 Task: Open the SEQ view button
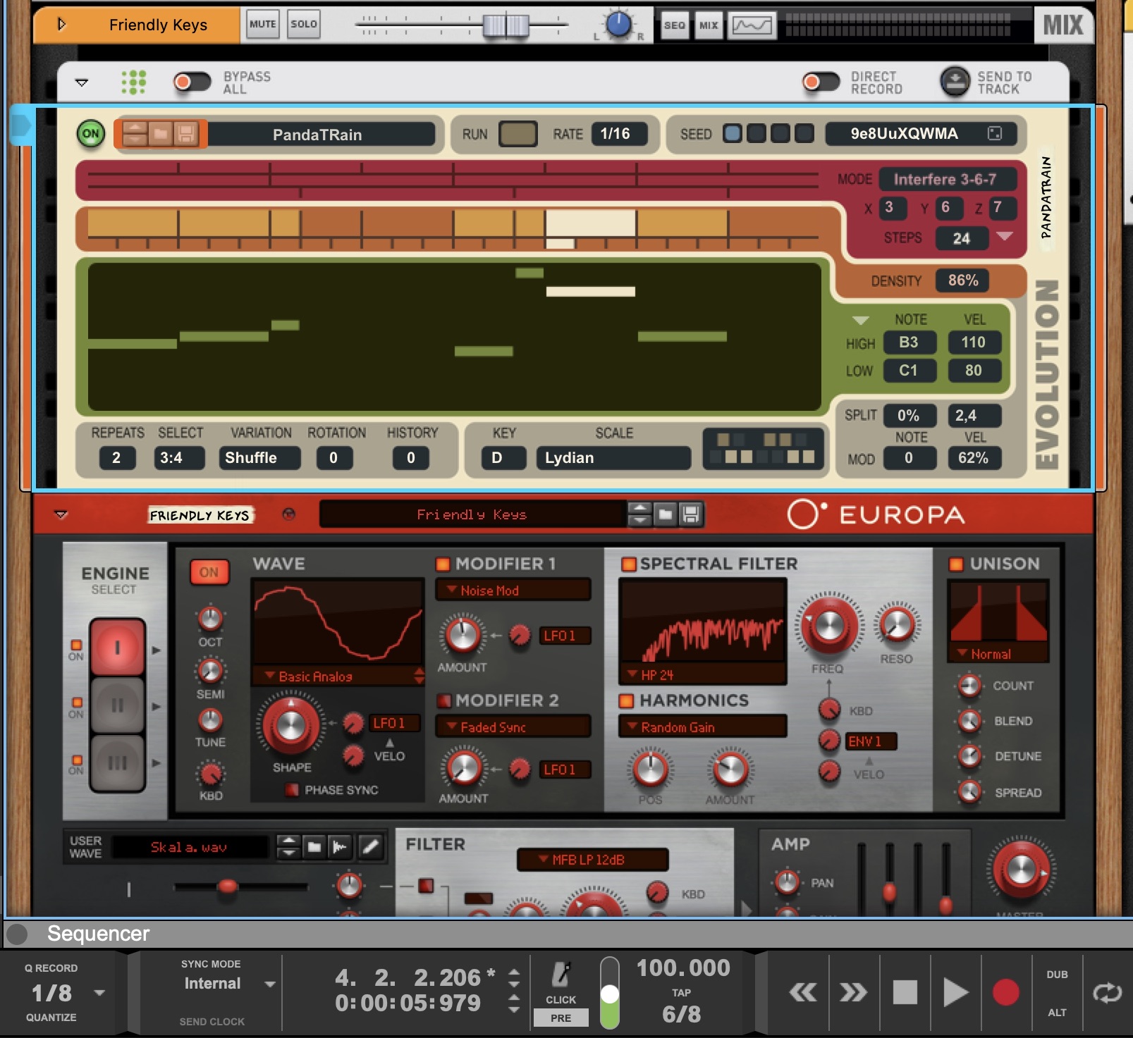coord(675,25)
